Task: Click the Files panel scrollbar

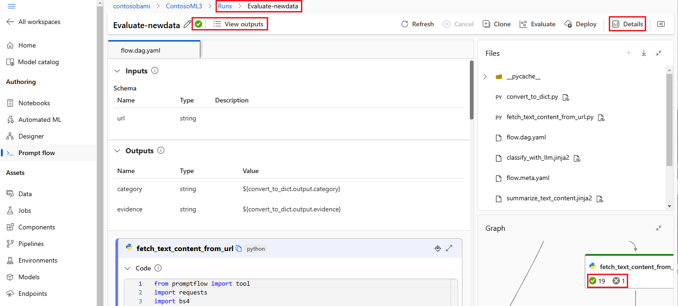Action: pos(669,120)
